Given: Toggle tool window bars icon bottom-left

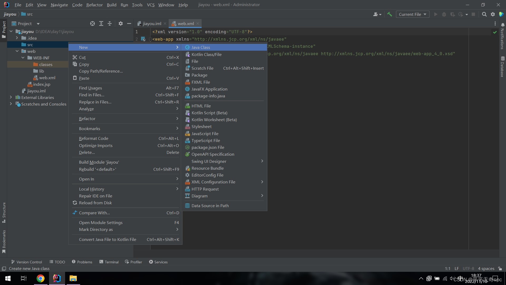Looking at the screenshot, I should 4,268.
